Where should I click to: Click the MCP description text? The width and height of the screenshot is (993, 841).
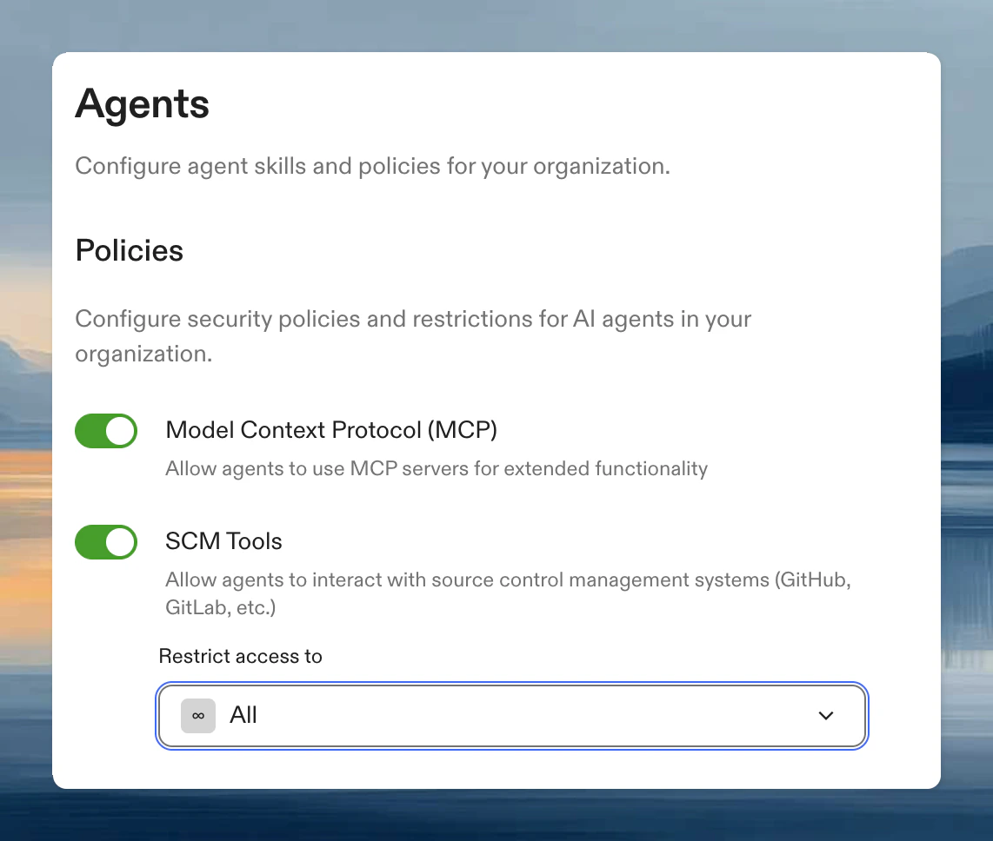[x=436, y=468]
